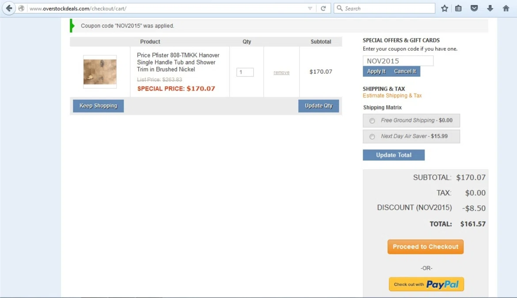Remove the Price Pfister item from the cart
The height and width of the screenshot is (298, 517).
281,72
